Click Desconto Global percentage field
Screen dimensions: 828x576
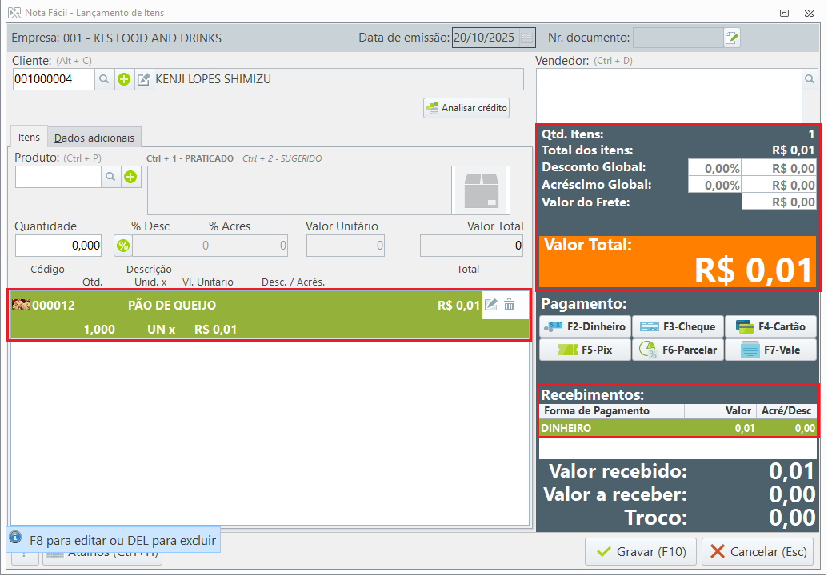point(714,169)
